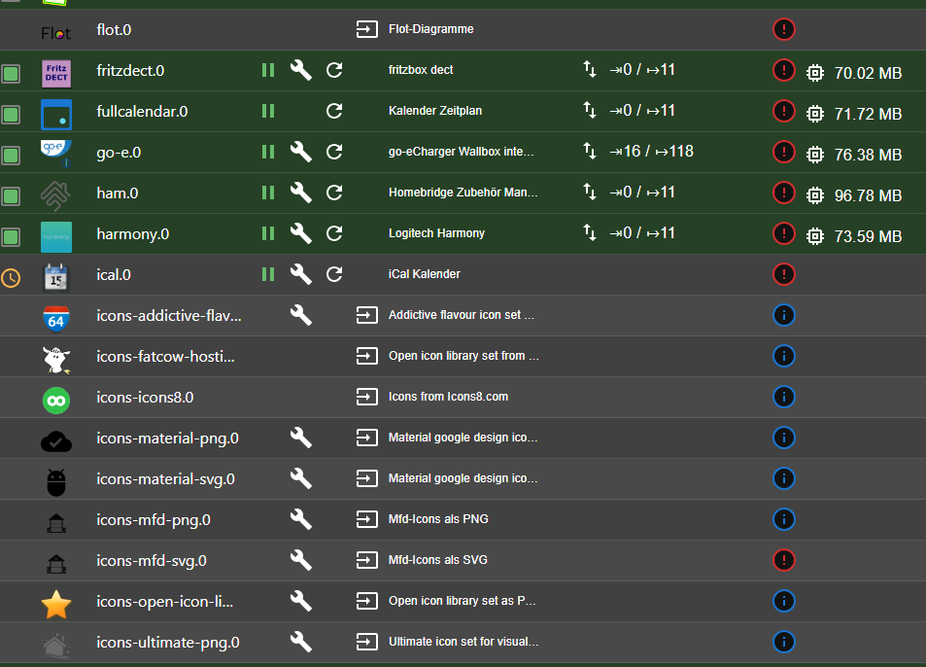Image resolution: width=926 pixels, height=667 pixels.
Task: Configure icons-material-svg.0 with wrench icon
Action: point(301,478)
